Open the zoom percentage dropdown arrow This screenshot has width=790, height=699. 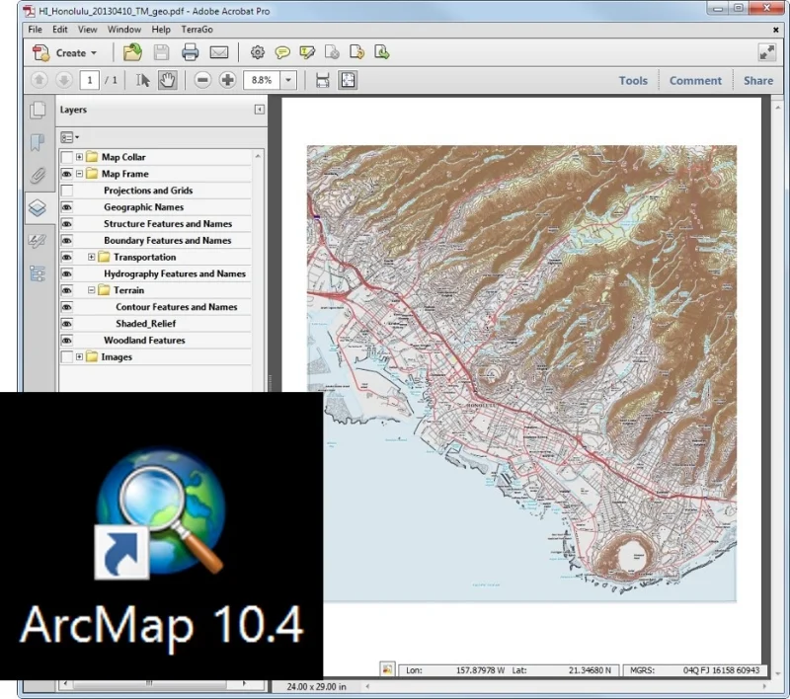pos(288,80)
